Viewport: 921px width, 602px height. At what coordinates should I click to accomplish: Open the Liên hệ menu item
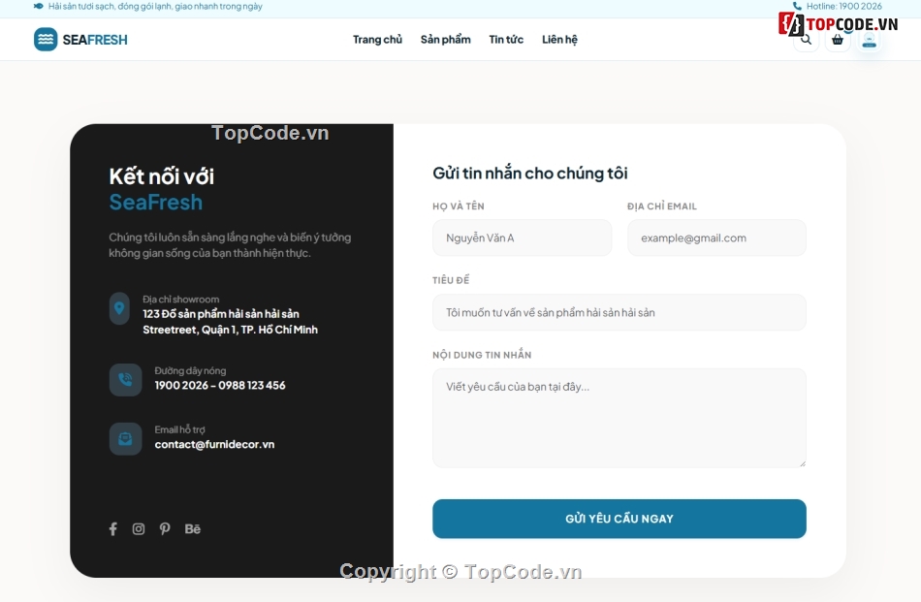coord(559,40)
